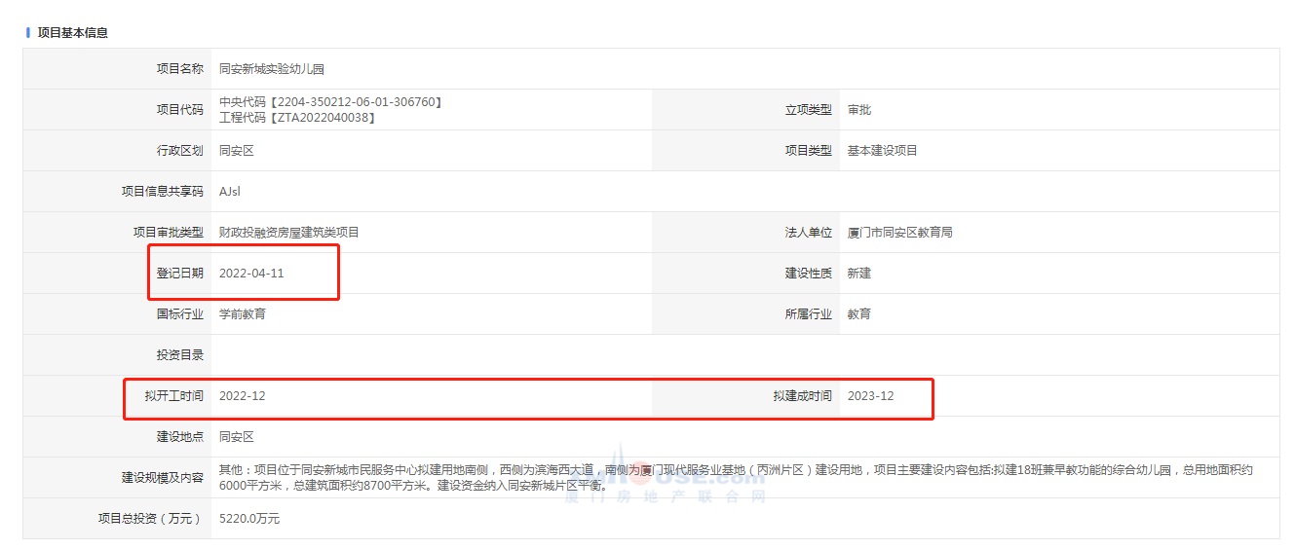
Task: Click the planned completion time 2023-12
Action: [x=870, y=396]
